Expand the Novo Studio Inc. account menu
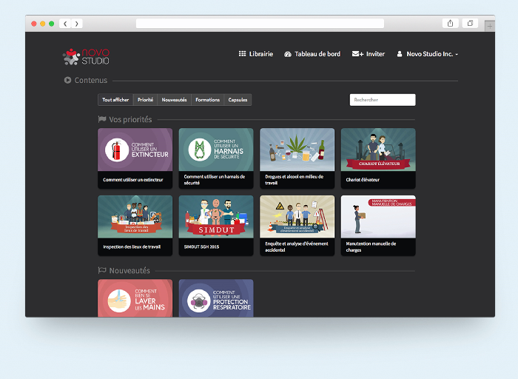Image resolution: width=518 pixels, height=379 pixels. pyautogui.click(x=431, y=54)
